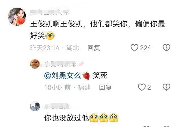Image resolution: width=180 pixels, height=127 pixels.
Task: Reply to the 福建 comment
Action: click(x=105, y=87)
